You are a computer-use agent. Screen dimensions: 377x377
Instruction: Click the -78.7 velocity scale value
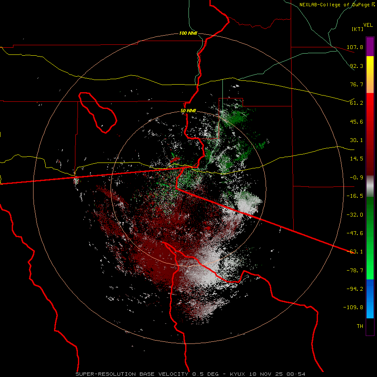pyautogui.click(x=355, y=271)
